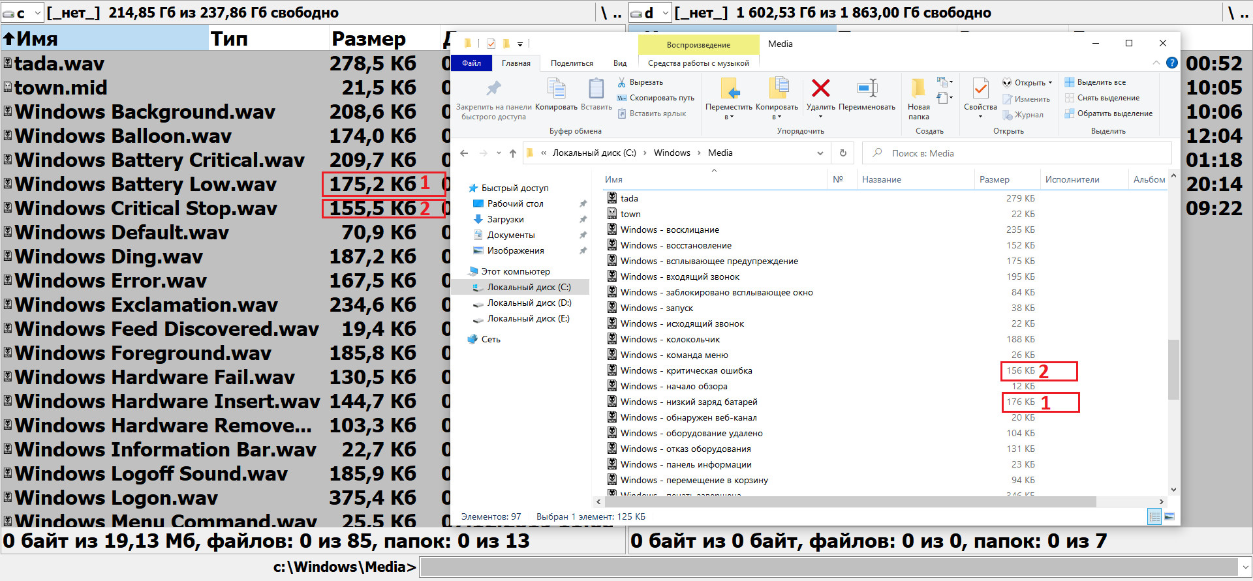The height and width of the screenshot is (581, 1253).
Task: Select Сеть in navigation pane
Action: tap(491, 339)
